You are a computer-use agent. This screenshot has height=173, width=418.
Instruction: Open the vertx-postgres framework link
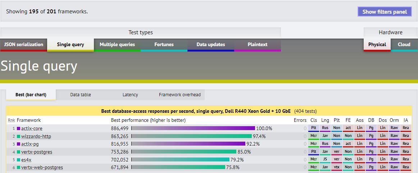tap(37, 152)
